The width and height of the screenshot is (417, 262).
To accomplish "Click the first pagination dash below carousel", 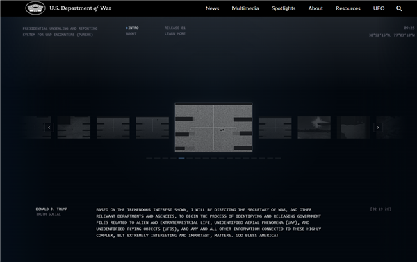I will [149, 158].
